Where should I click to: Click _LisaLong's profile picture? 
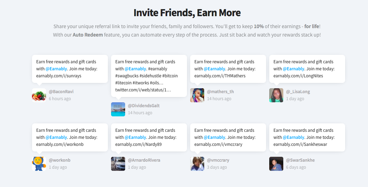(x=276, y=95)
